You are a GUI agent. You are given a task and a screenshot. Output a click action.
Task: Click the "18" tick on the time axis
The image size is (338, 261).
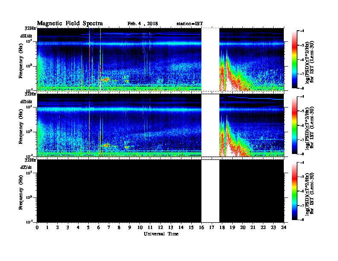[x=222, y=227]
